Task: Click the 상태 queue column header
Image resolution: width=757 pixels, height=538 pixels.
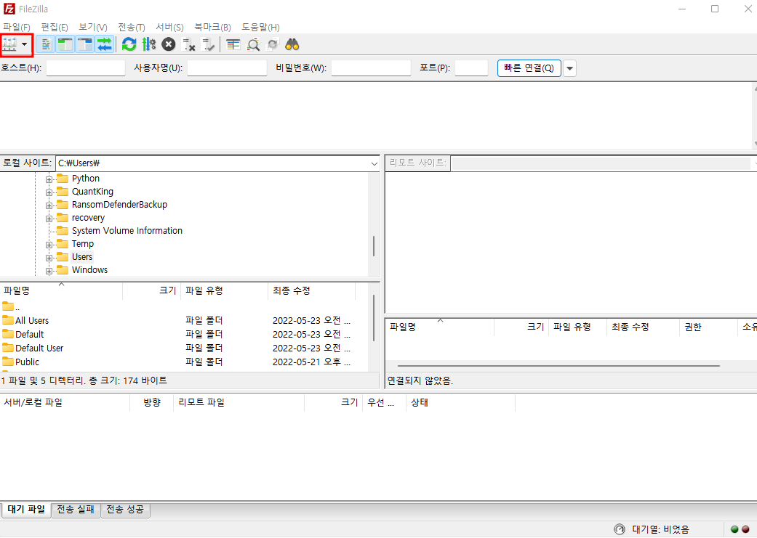Action: 460,402
